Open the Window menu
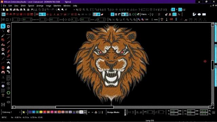Screen dimensions: 217x122 point(67,6)
